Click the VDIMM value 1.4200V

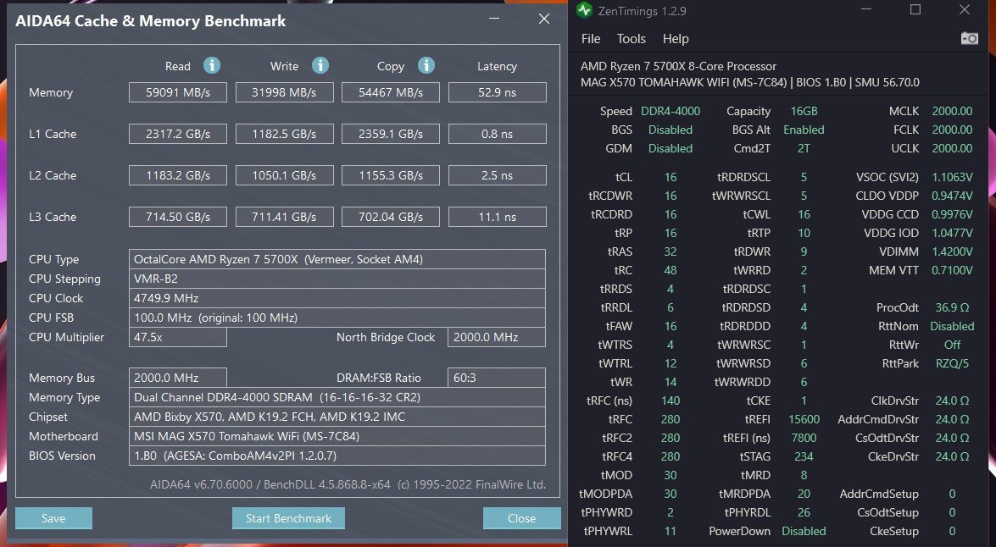click(952, 251)
